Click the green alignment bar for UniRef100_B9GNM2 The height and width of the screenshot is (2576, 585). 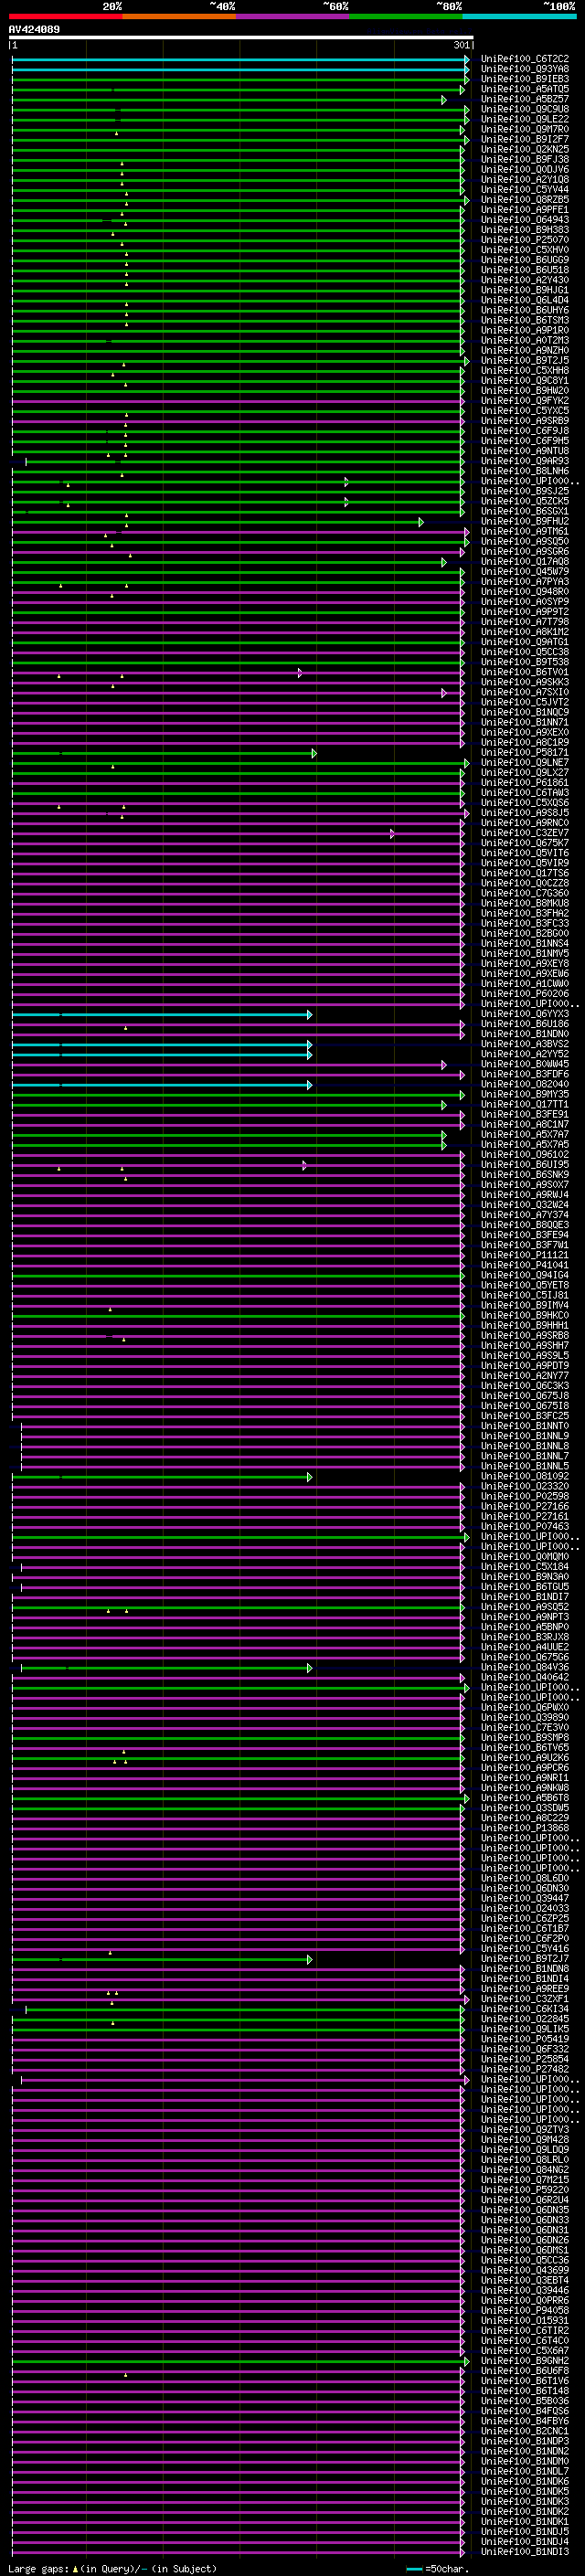pos(240,2361)
